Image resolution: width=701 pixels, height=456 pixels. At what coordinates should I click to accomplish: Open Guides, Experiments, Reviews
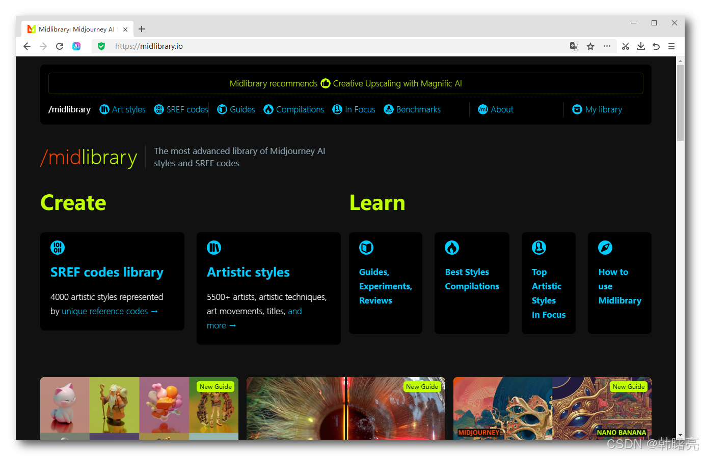pyautogui.click(x=386, y=286)
